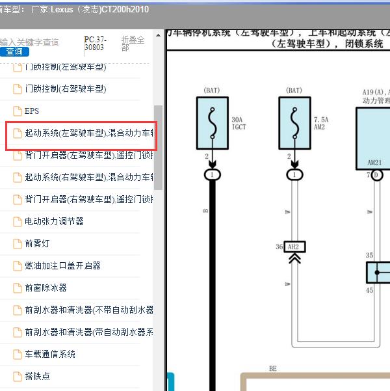Click the Lexus CT200h2010 model title
390x391 pixels.
coord(100,10)
